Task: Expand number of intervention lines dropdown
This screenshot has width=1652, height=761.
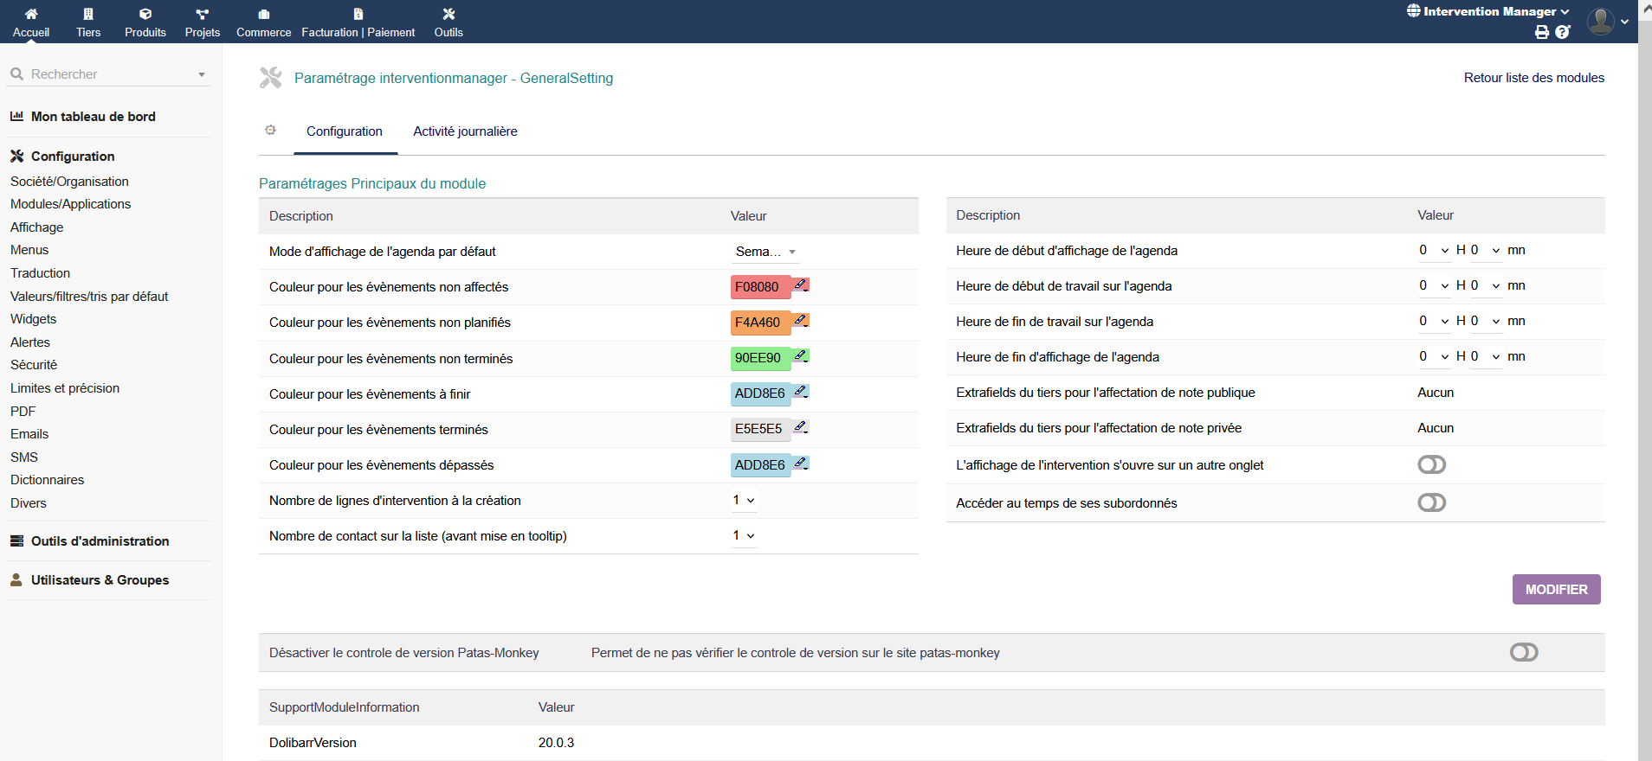Action: [744, 501]
